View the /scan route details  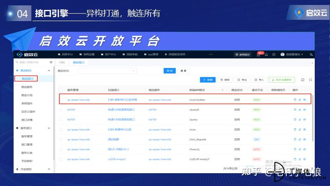[x=304, y=129]
